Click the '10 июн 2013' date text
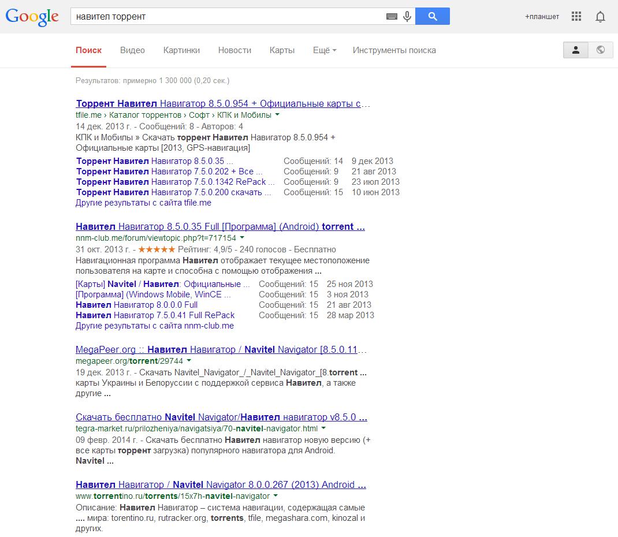The width and height of the screenshot is (618, 537). coord(375,192)
